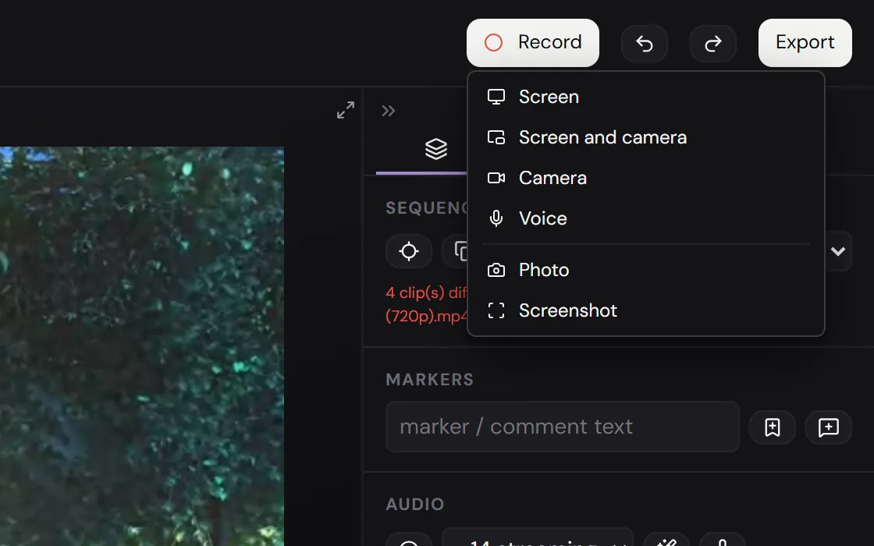Image resolution: width=874 pixels, height=546 pixels.
Task: Click the redo arrow icon
Action: 713,44
